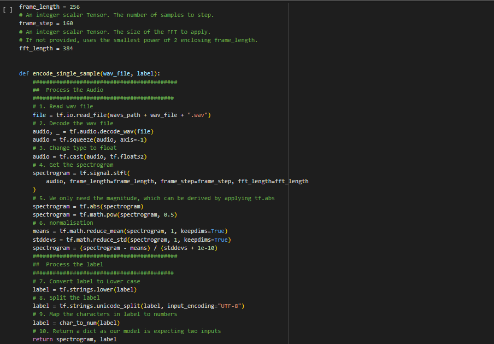
Task: Click the line with tf.squeeze(audio, axis=-1)
Action: pyautogui.click(x=90, y=139)
